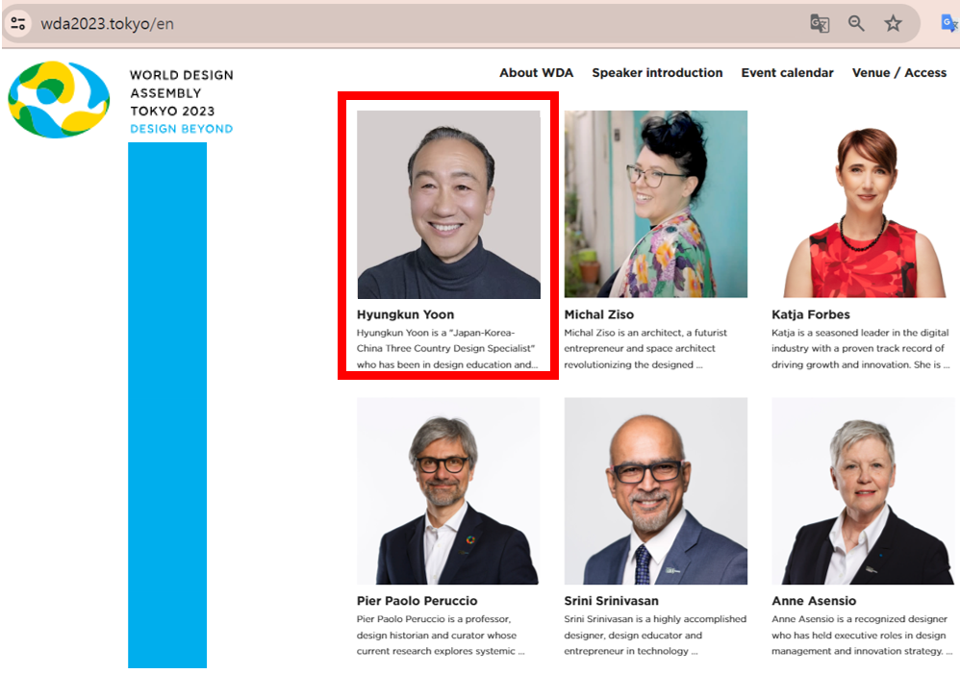Open the About WDA menu

coord(536,73)
